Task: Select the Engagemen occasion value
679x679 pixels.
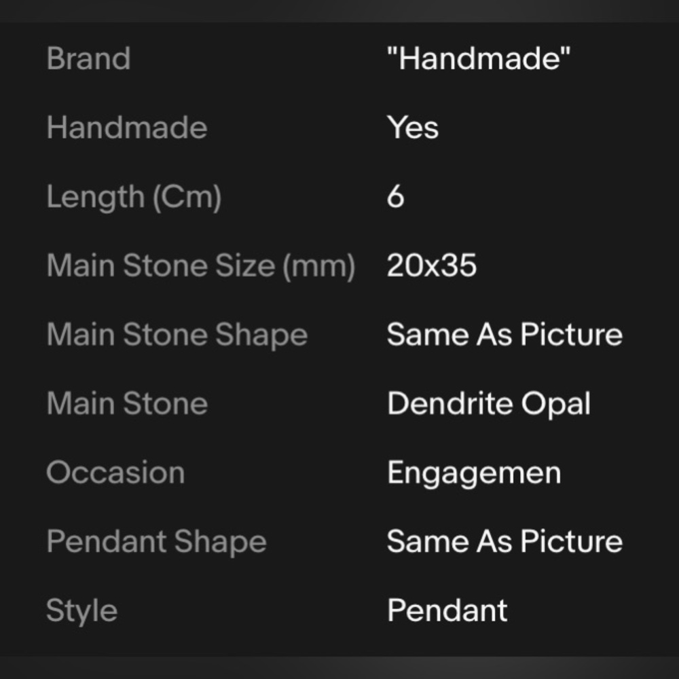Action: (x=474, y=474)
